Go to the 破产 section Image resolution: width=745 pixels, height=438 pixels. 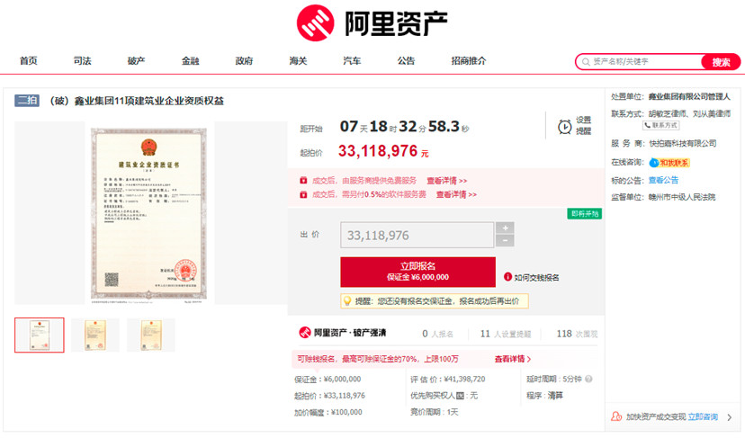tap(136, 61)
